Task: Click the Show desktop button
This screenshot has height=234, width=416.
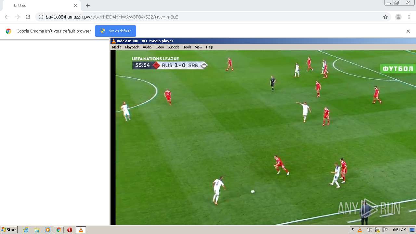Action: 412,230
